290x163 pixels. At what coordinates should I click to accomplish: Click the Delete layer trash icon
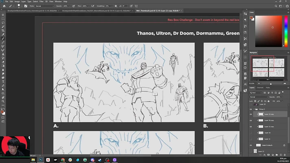click(x=285, y=155)
